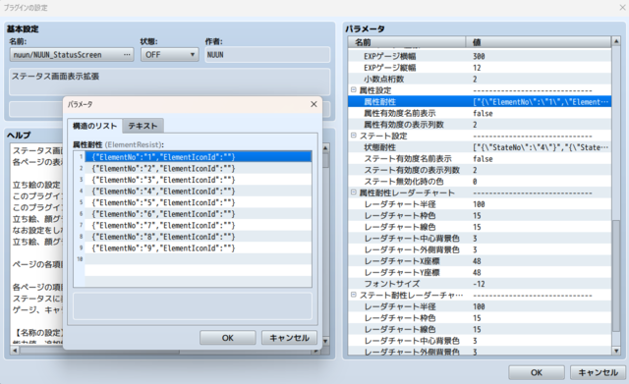This screenshot has width=629, height=384.
Task: Select the 構造のリスト tab
Action: 94,126
